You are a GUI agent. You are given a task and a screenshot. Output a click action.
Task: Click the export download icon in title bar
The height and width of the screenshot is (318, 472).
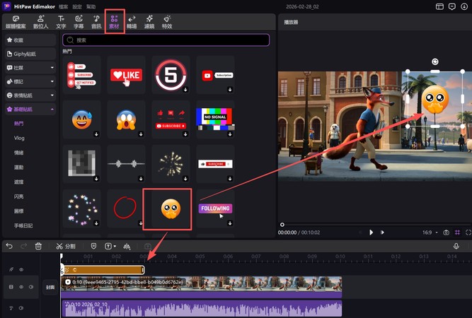coord(464,6)
